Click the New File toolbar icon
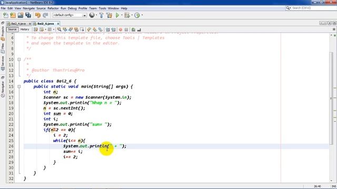The image size is (337, 189). pyautogui.click(x=6, y=15)
